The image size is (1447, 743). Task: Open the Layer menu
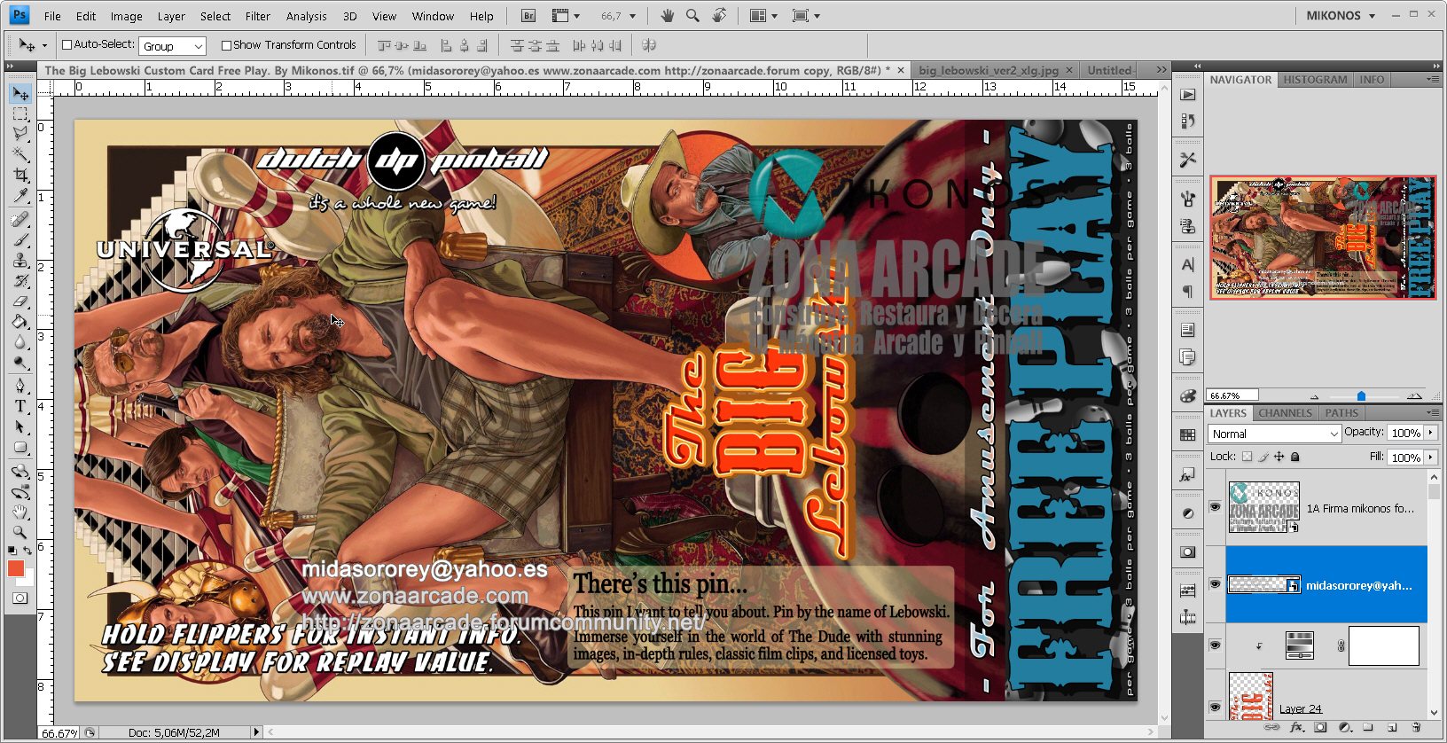(x=171, y=16)
